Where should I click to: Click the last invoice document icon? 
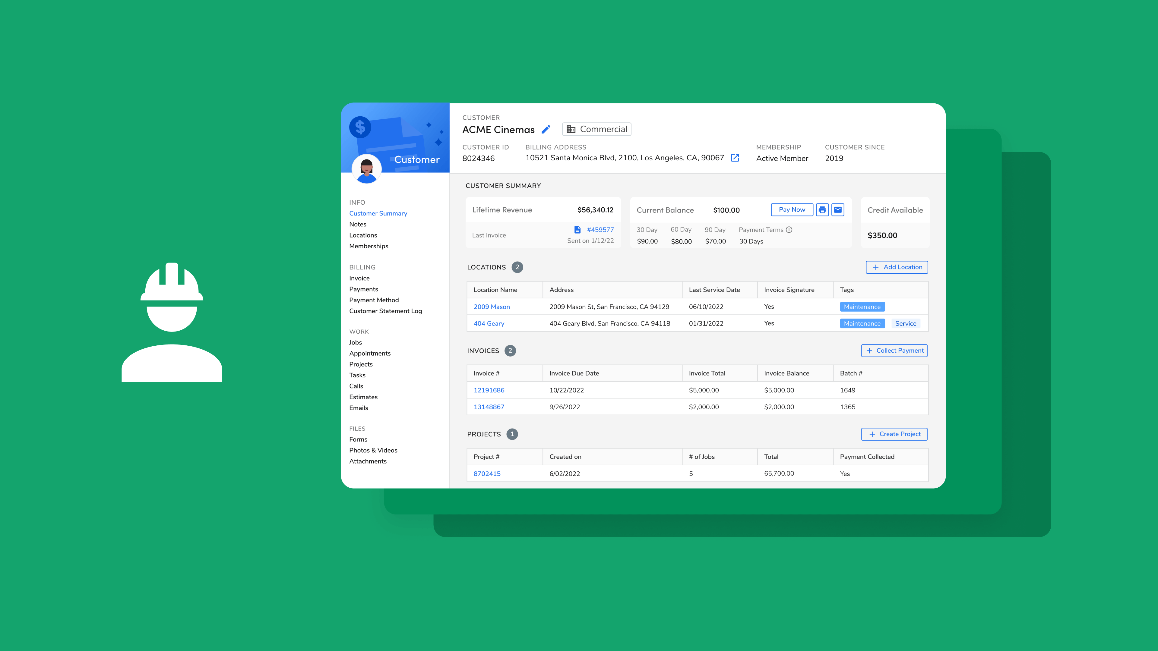tap(578, 230)
